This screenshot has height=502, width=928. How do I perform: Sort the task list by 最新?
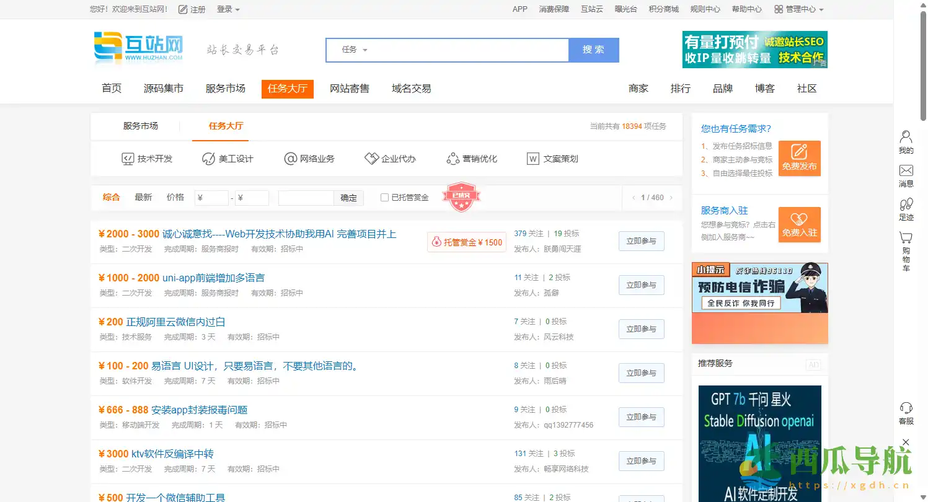(143, 197)
